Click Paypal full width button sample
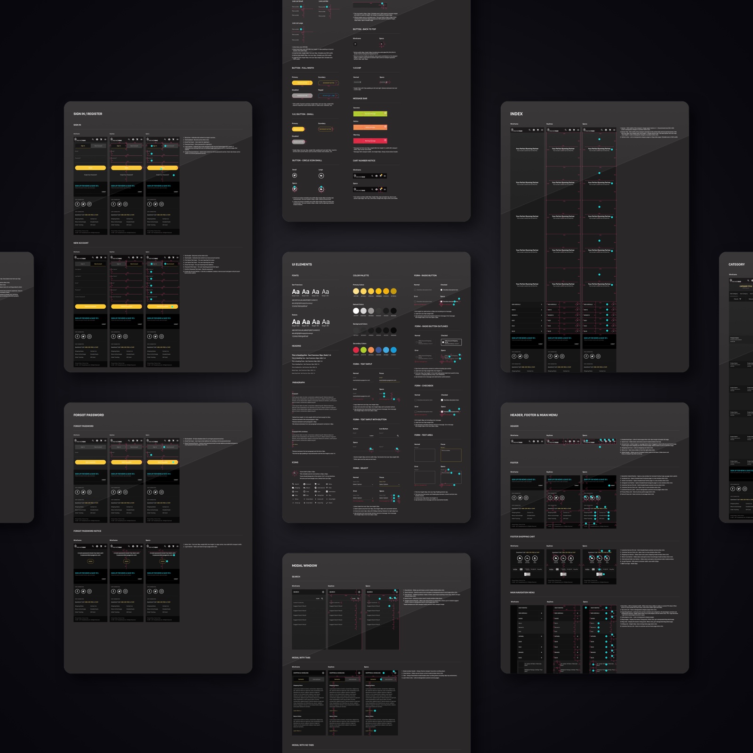 328,96
